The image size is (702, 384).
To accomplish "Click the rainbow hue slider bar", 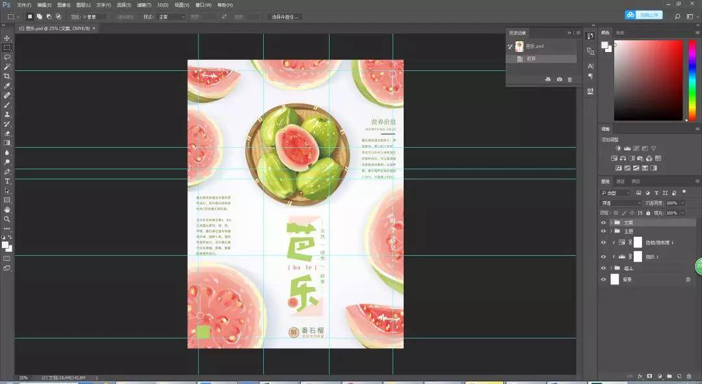I will [692, 80].
